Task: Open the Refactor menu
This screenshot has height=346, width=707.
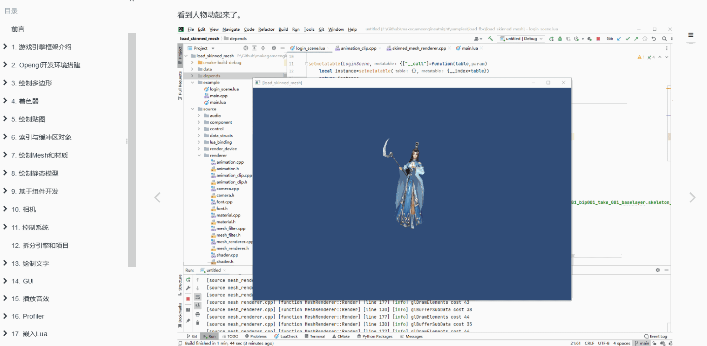Action: point(266,29)
